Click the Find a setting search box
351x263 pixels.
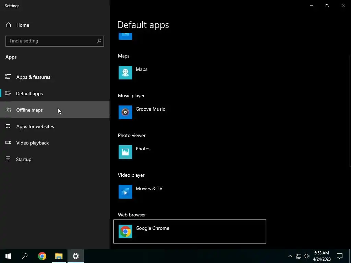pos(55,41)
